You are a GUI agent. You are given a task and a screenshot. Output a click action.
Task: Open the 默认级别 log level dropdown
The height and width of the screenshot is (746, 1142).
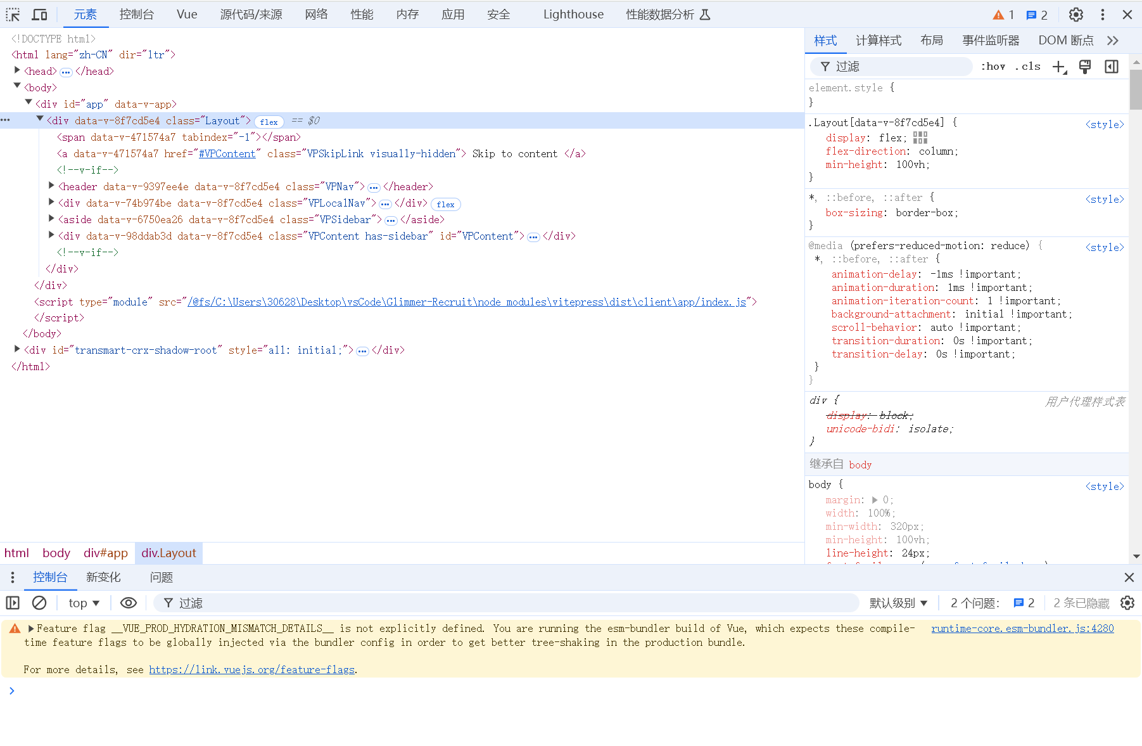click(898, 603)
